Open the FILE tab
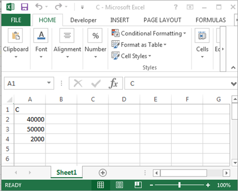This screenshot has height=191, width=238. click(16, 20)
